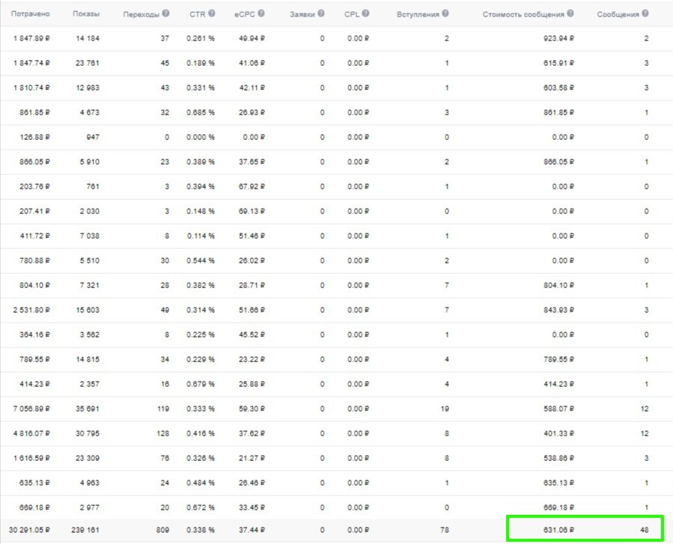Viewport: 673px width, 544px height.
Task: Click the message cost 789.55 ₽
Action: click(558, 359)
